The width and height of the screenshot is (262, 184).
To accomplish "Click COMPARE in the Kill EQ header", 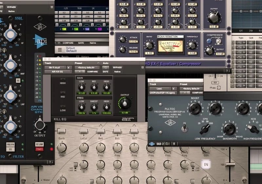I will coord(92,72).
